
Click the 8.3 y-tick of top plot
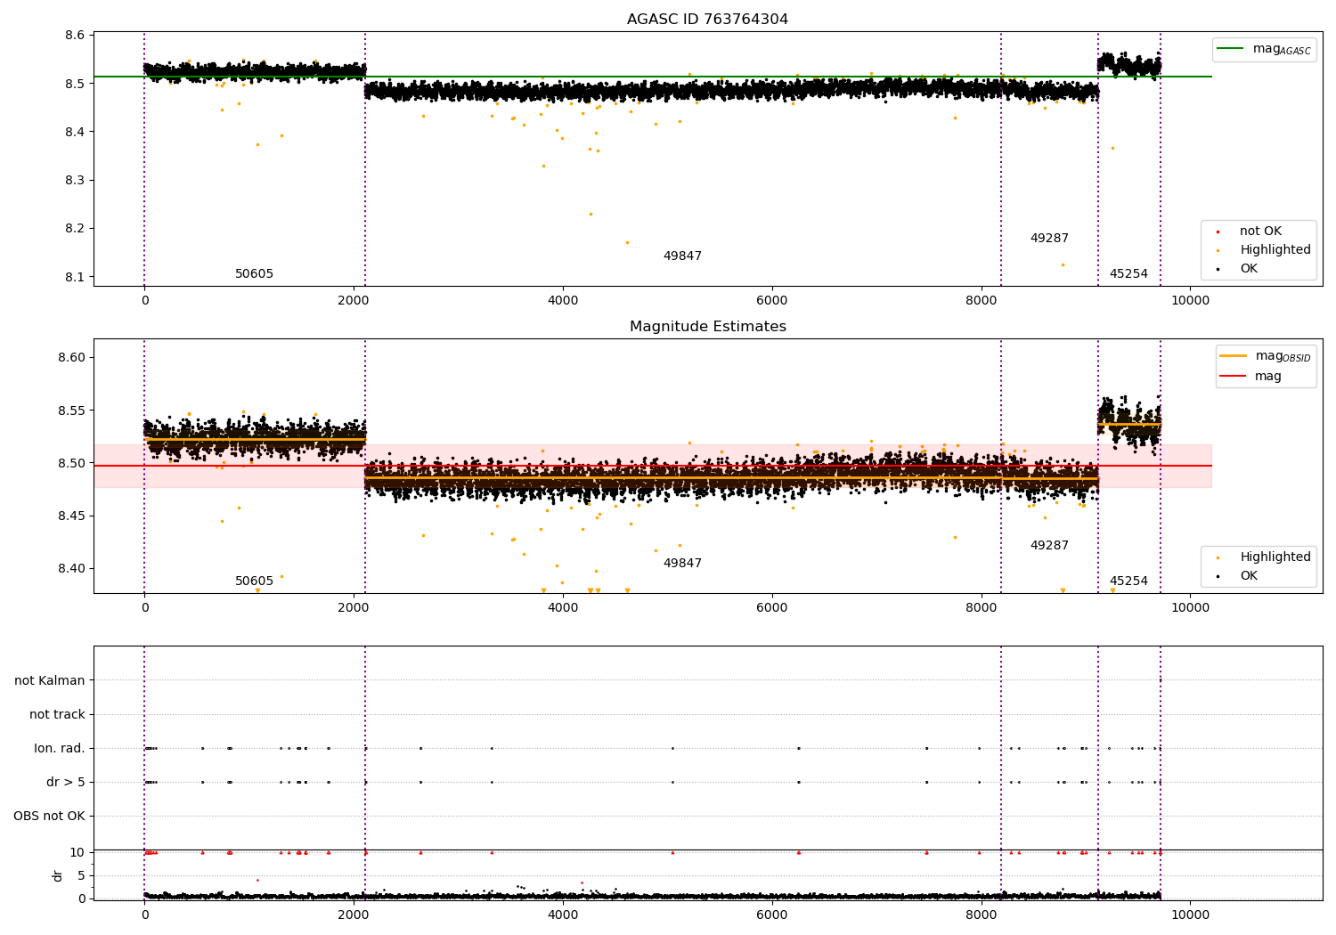(x=75, y=181)
